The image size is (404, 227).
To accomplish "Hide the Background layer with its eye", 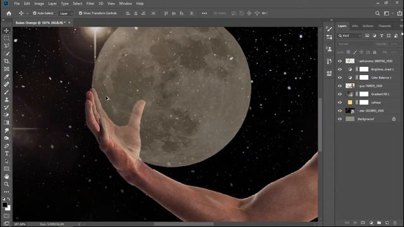I will point(340,119).
